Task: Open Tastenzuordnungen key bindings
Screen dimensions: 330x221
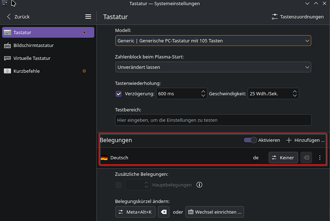Action: click(297, 17)
